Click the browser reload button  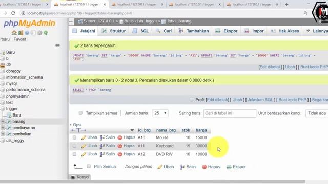tap(13, 13)
